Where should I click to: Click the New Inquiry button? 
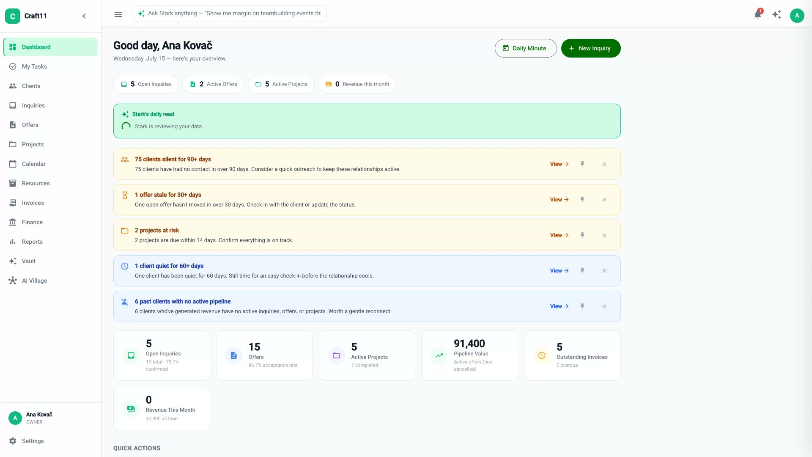tap(591, 48)
